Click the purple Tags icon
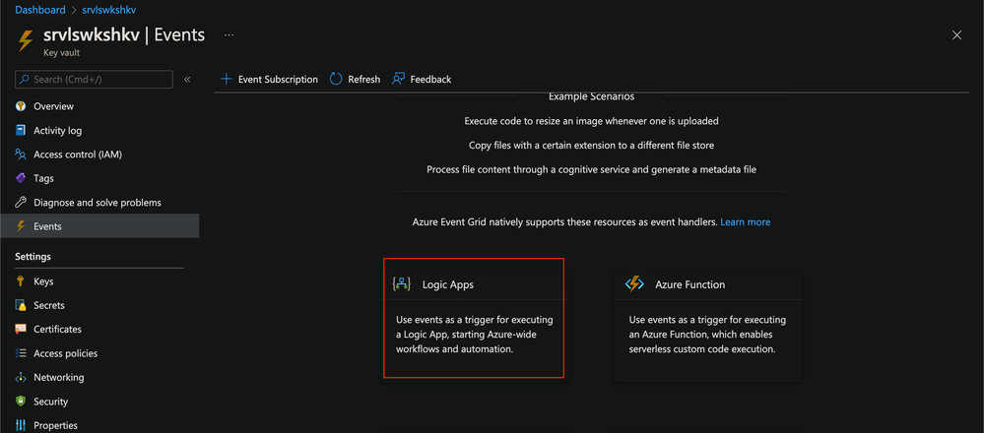Viewport: 984px width, 433px height. tap(21, 178)
